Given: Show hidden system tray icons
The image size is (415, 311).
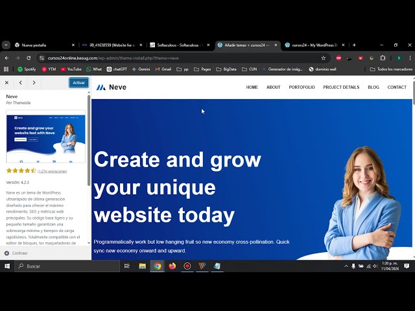Looking at the screenshot, I should coord(346,266).
